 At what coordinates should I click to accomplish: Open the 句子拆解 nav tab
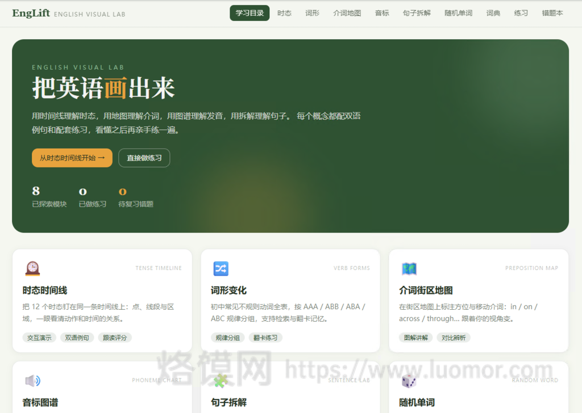point(417,13)
